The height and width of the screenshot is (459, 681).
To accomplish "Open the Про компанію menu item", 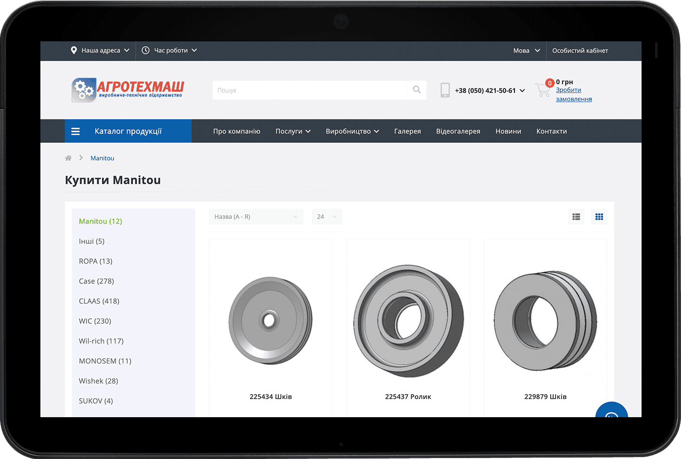I will point(237,132).
